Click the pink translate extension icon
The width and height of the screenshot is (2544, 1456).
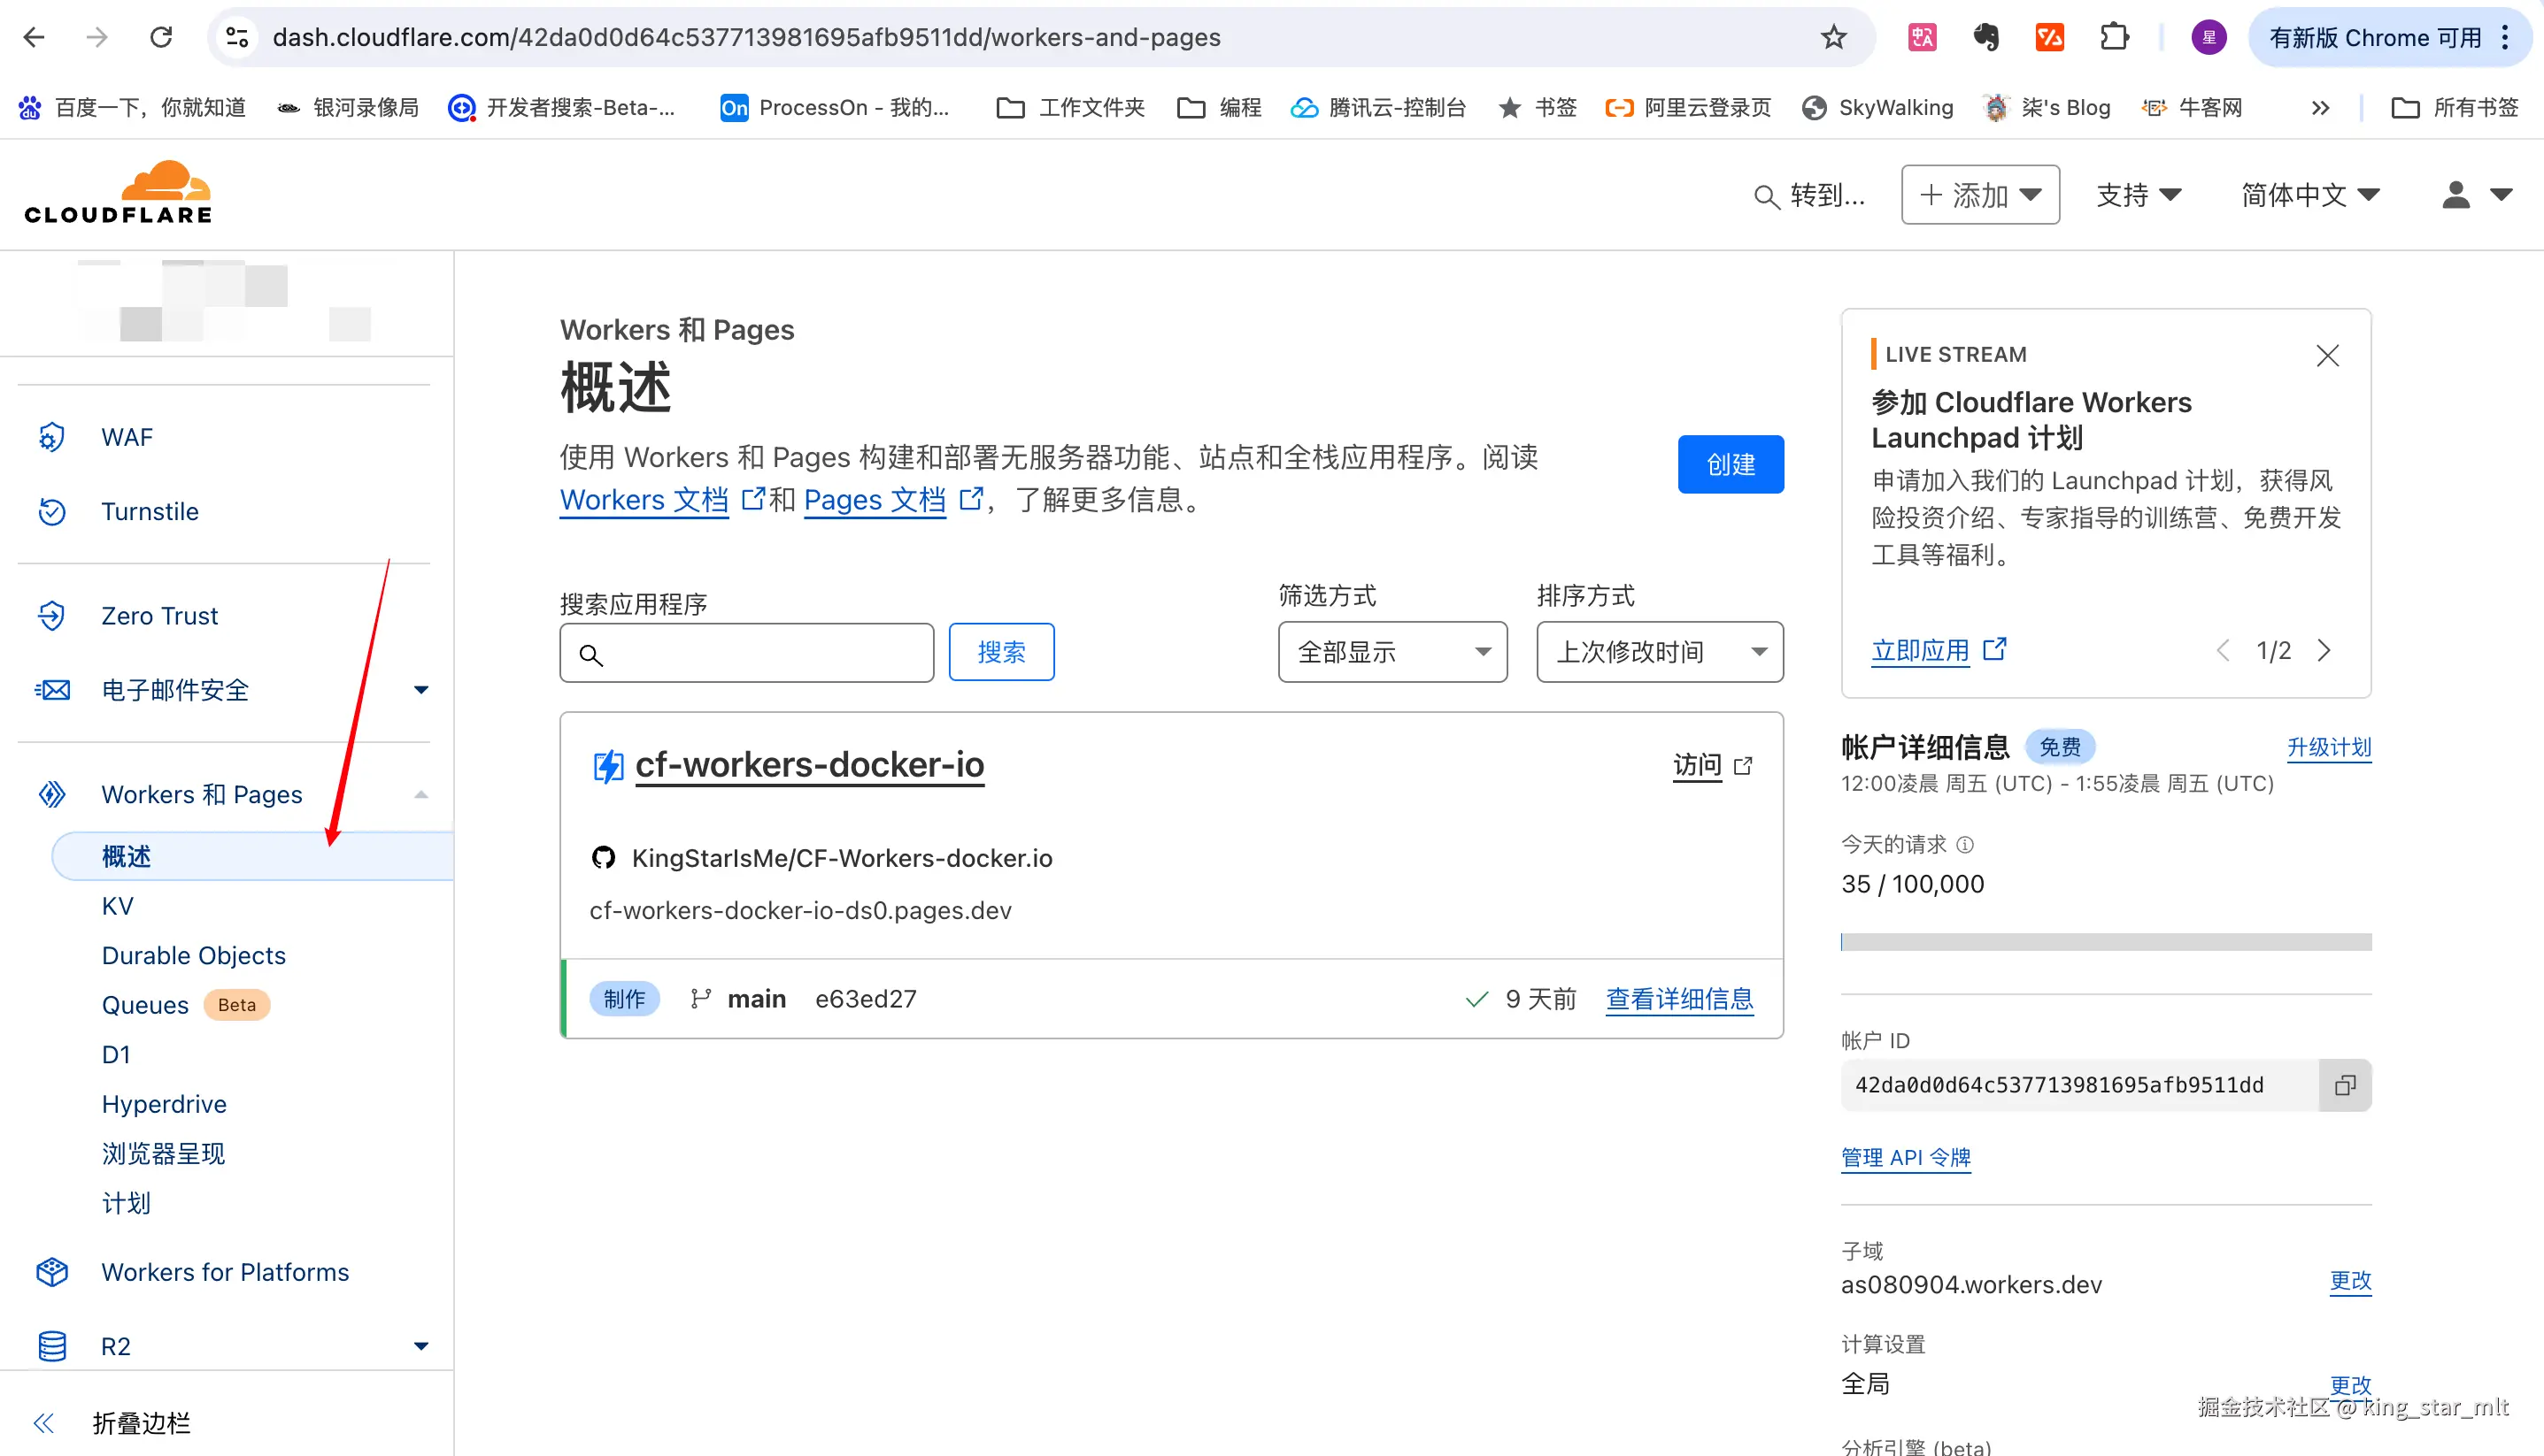coord(1922,38)
